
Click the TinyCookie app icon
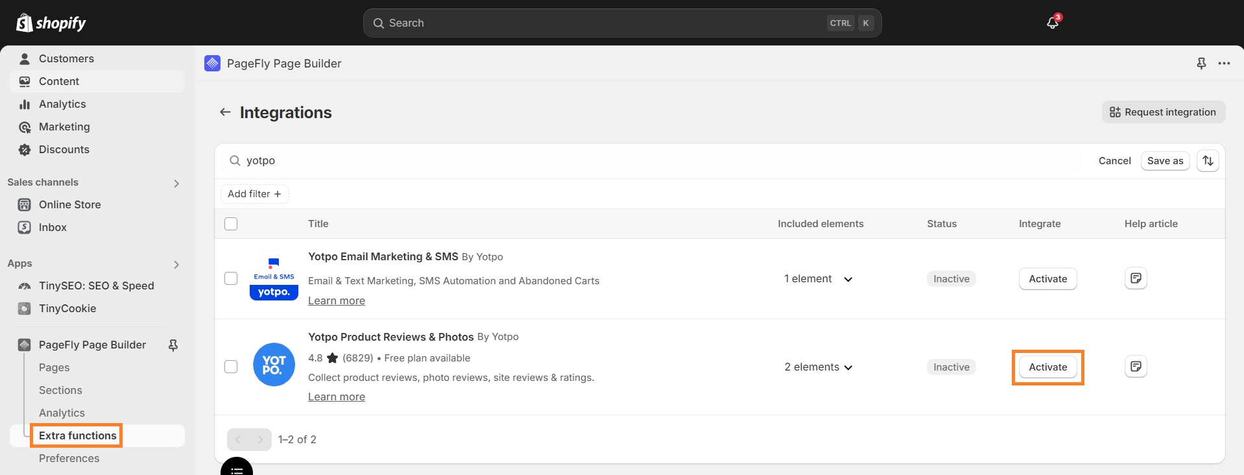pyautogui.click(x=25, y=308)
